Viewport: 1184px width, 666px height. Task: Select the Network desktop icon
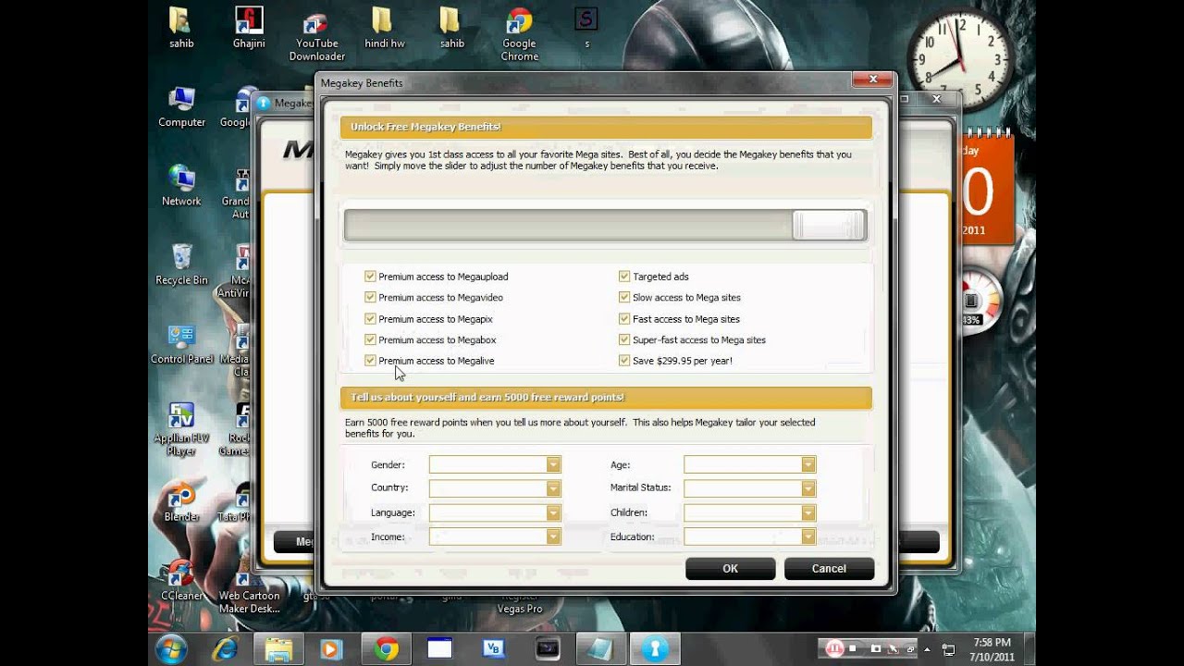[181, 185]
